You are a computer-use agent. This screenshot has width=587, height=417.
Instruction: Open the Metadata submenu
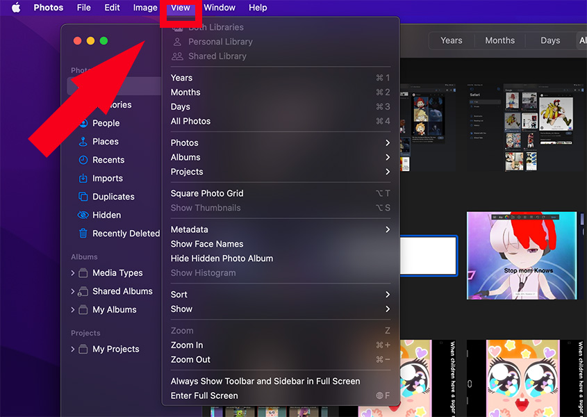[190, 229]
